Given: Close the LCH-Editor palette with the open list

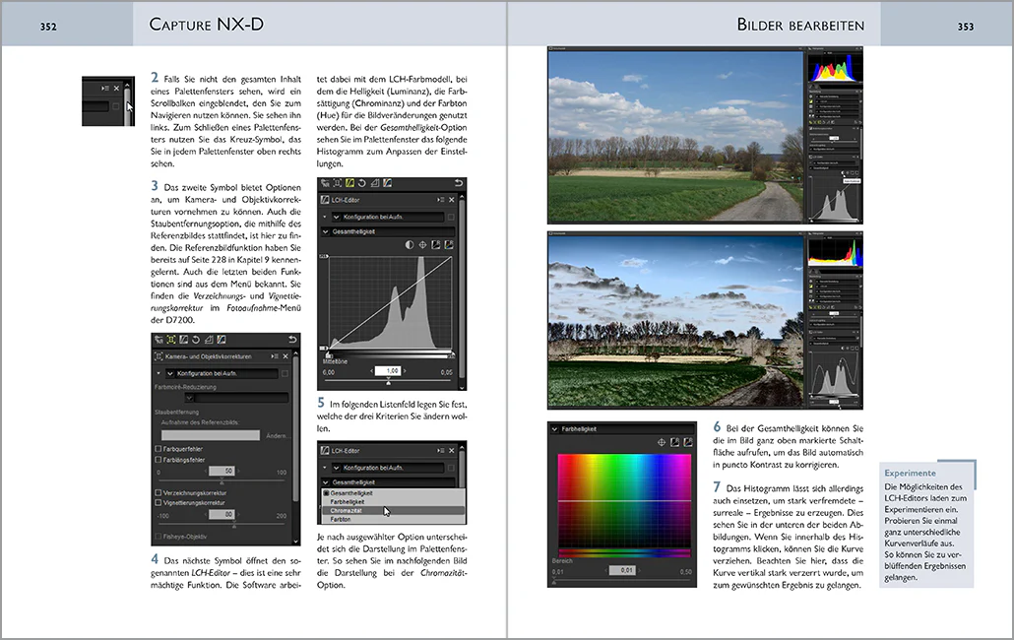Looking at the screenshot, I should click(452, 451).
